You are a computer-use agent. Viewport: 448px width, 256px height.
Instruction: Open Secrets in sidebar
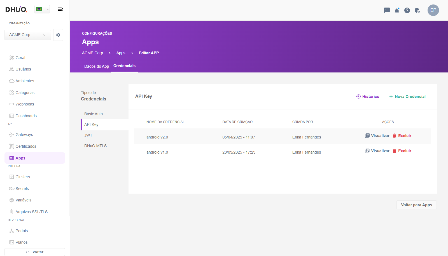35,189
